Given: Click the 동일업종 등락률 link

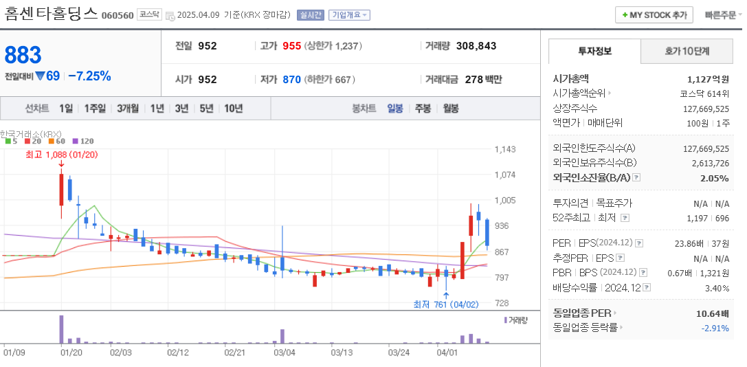Looking at the screenshot, I should click(586, 328).
